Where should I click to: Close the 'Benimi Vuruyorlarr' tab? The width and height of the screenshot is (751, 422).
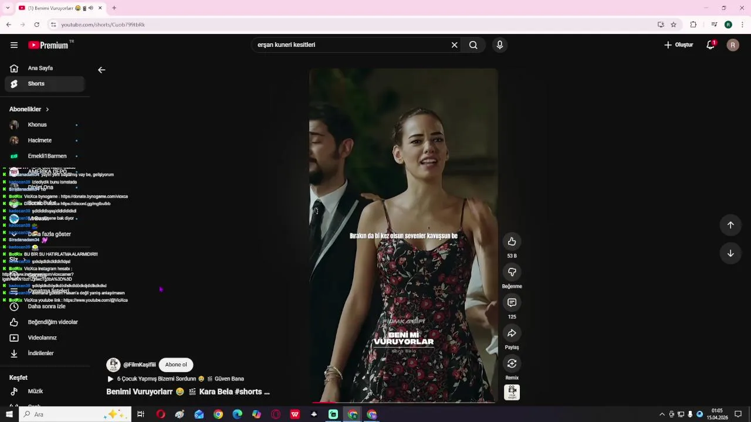[x=100, y=8]
